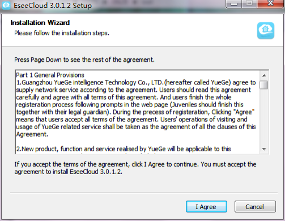Select the agreement scrollbar thumb
The height and width of the screenshot is (221, 285).
coord(264,84)
